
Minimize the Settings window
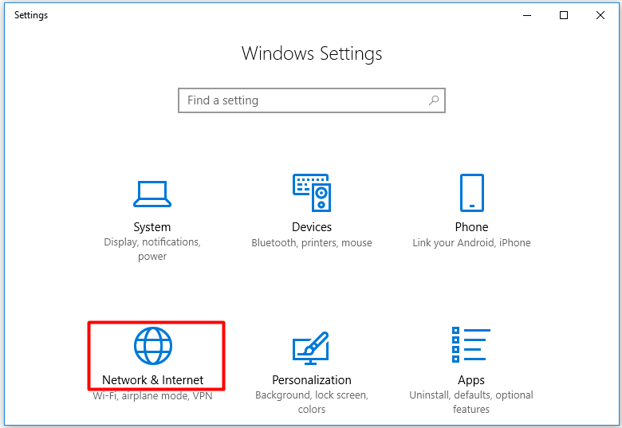[x=528, y=15]
